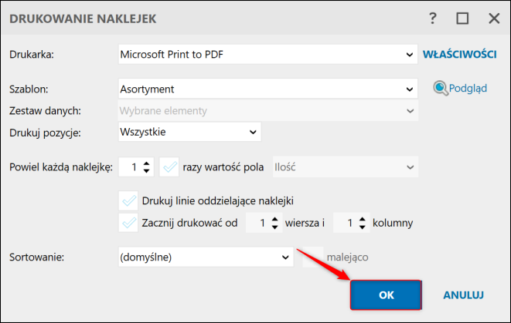
Task: Decrease the Powiel każdą naklejkę count
Action: [147, 171]
